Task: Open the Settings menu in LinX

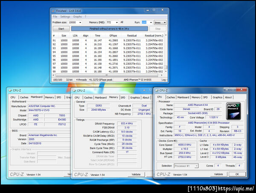Action: 65,16
